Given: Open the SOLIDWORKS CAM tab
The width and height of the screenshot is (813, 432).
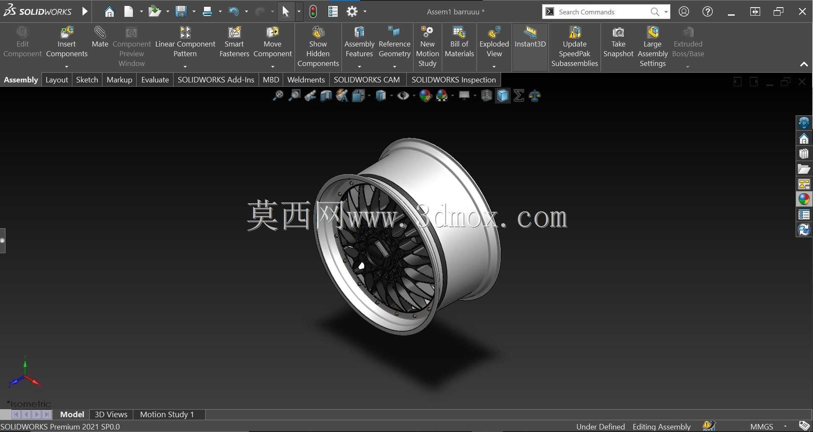Looking at the screenshot, I should [x=367, y=80].
